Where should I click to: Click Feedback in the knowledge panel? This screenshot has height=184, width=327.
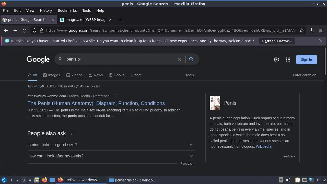pyautogui.click(x=288, y=156)
